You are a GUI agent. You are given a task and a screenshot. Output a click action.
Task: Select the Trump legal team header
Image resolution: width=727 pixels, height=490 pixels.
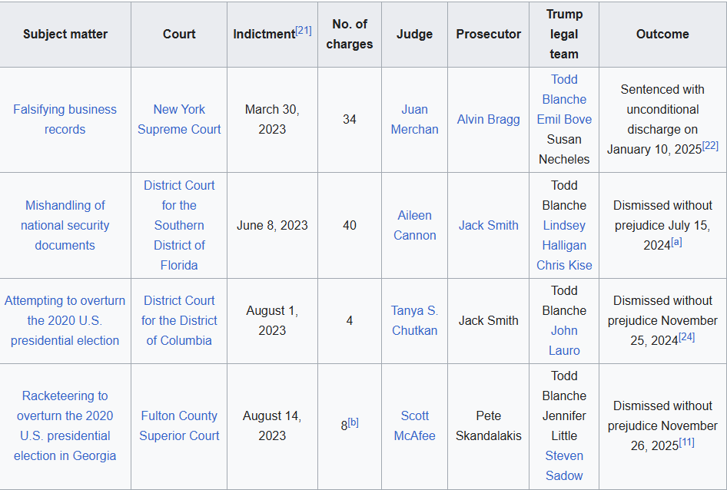(x=564, y=35)
